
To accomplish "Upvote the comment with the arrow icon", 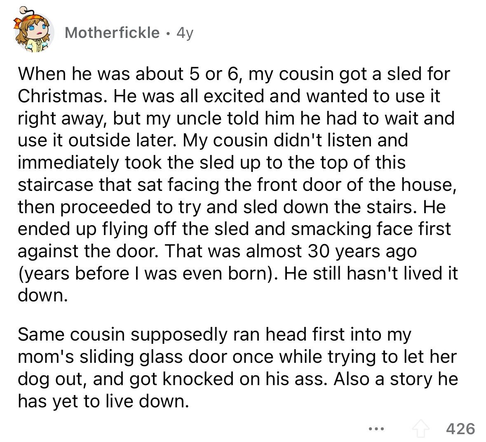I will click(x=420, y=429).
